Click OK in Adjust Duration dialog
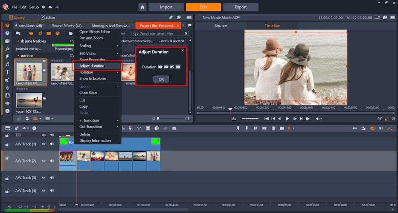This screenshot has width=398, height=213. [161, 79]
